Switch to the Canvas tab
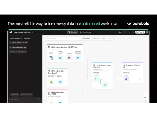The height and width of the screenshot is (118, 157). tap(73, 32)
